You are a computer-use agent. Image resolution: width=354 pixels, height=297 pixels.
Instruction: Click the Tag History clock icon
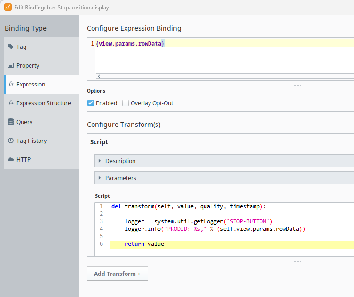point(11,141)
